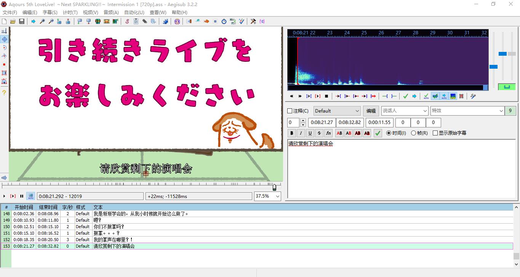520x277 pixels.
Task: Open the Properties clipboard icon
Action: click(x=136, y=21)
